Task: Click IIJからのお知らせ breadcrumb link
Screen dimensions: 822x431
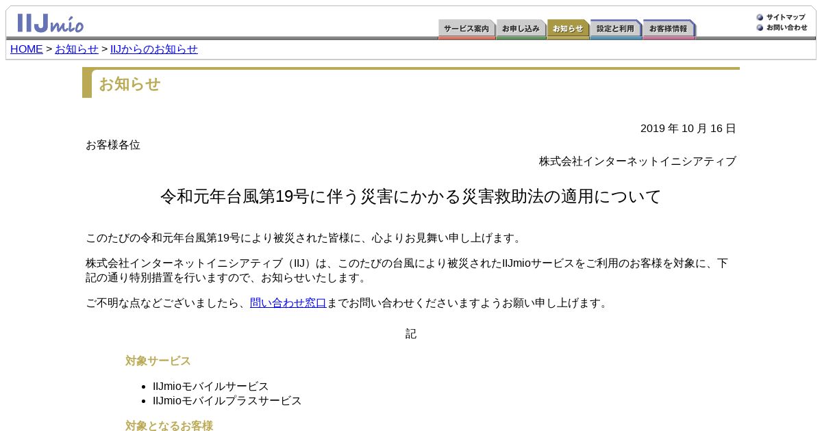Action: 154,49
